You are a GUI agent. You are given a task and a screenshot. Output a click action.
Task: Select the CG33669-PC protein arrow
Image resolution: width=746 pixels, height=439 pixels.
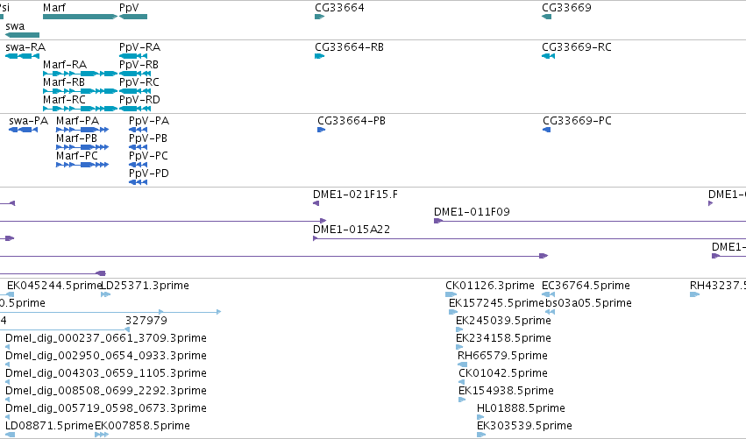pos(547,130)
